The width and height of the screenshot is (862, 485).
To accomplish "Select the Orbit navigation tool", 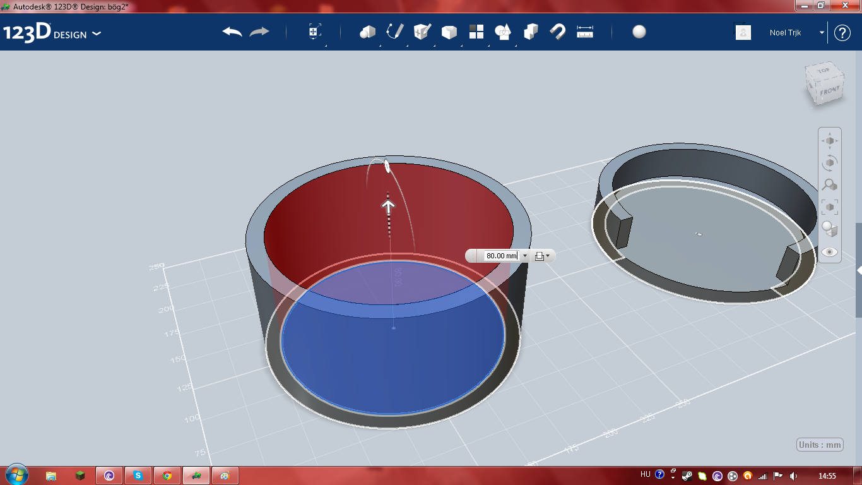I will point(830,163).
